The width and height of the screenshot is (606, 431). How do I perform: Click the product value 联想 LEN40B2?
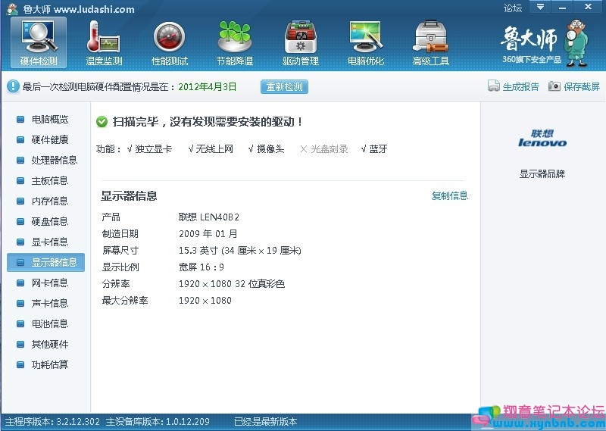(209, 217)
